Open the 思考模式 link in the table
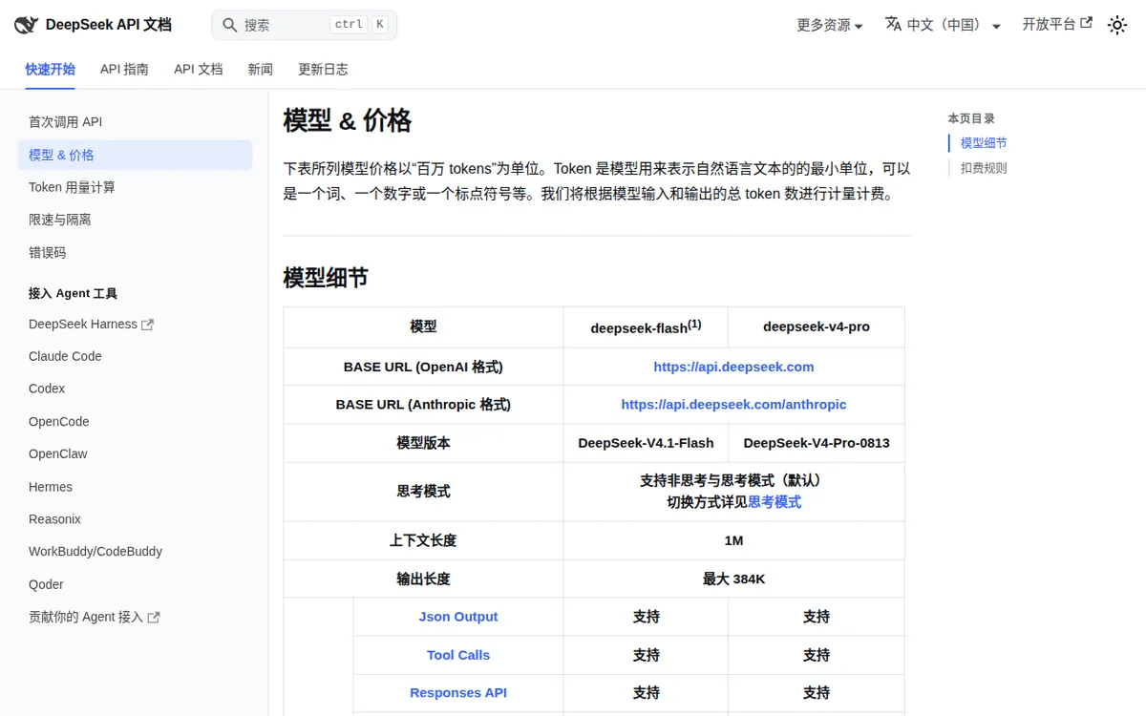The width and height of the screenshot is (1146, 716). pyautogui.click(x=775, y=502)
